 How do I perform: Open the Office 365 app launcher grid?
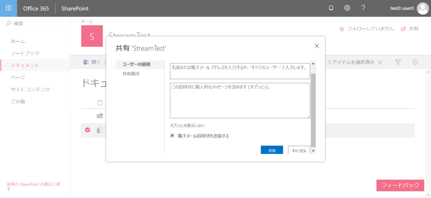pyautogui.click(x=8, y=8)
